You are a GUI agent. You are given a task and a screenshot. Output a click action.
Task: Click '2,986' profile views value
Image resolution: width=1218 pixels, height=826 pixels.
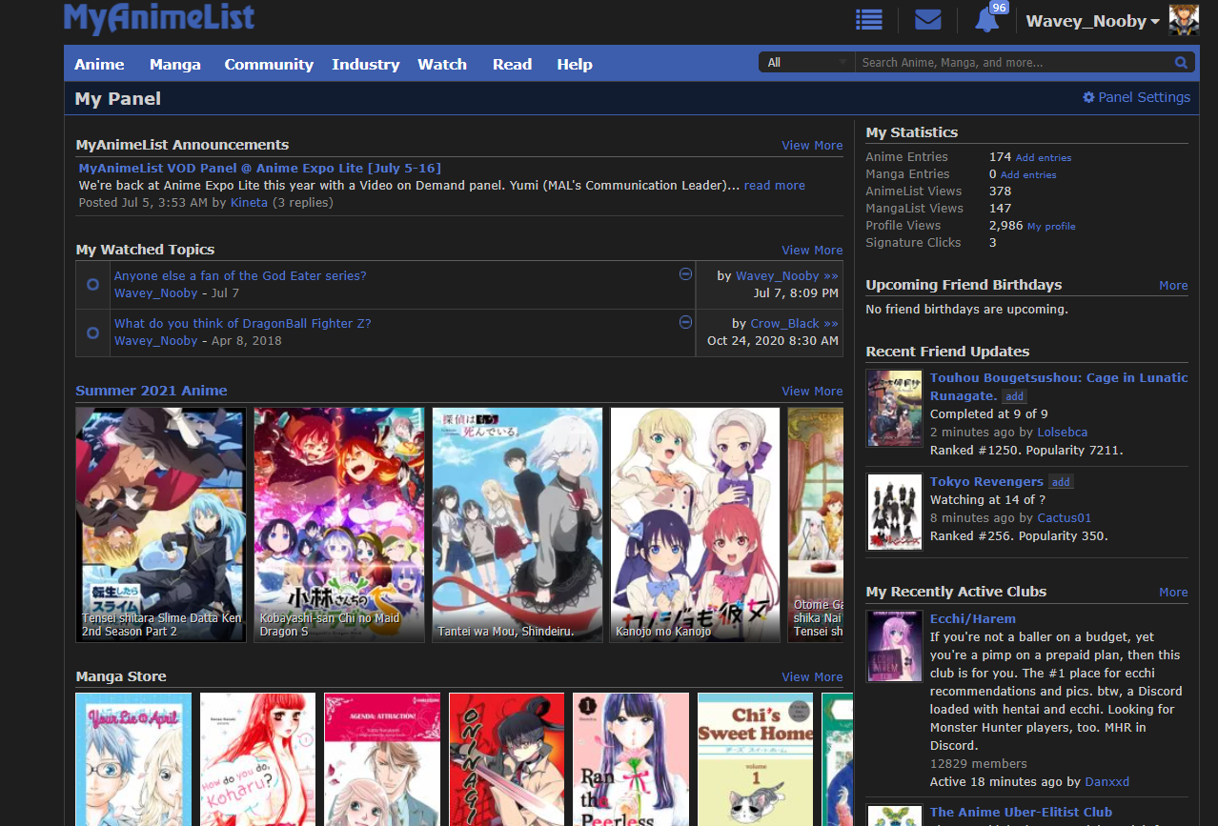click(1005, 226)
